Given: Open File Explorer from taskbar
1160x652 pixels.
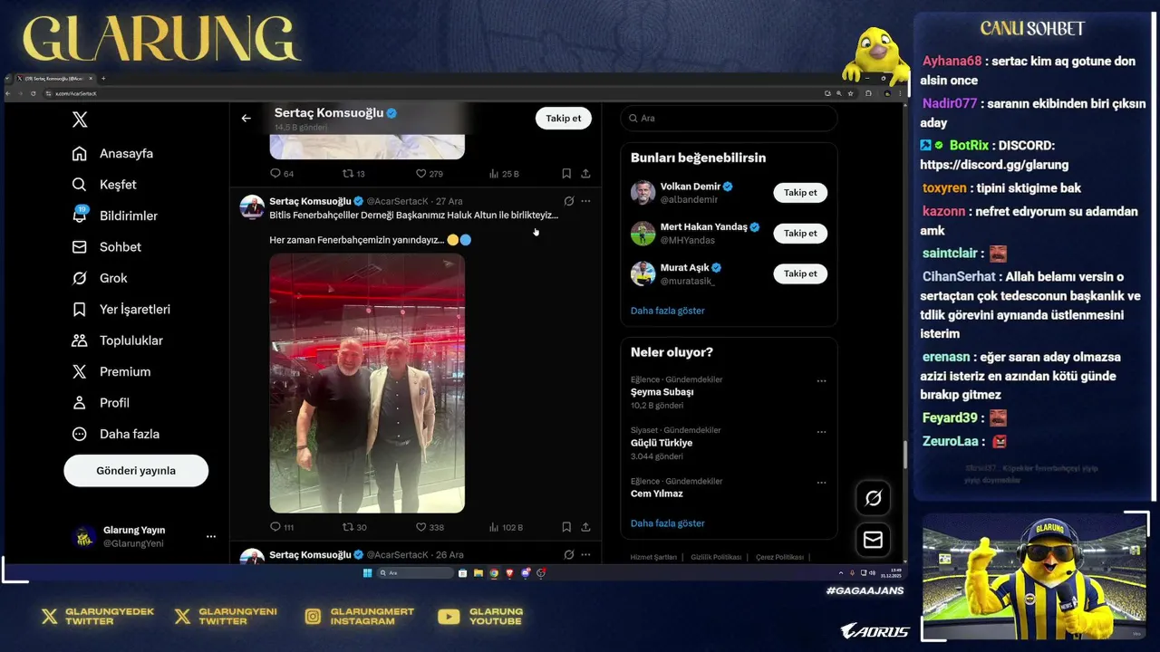Looking at the screenshot, I should click(478, 572).
